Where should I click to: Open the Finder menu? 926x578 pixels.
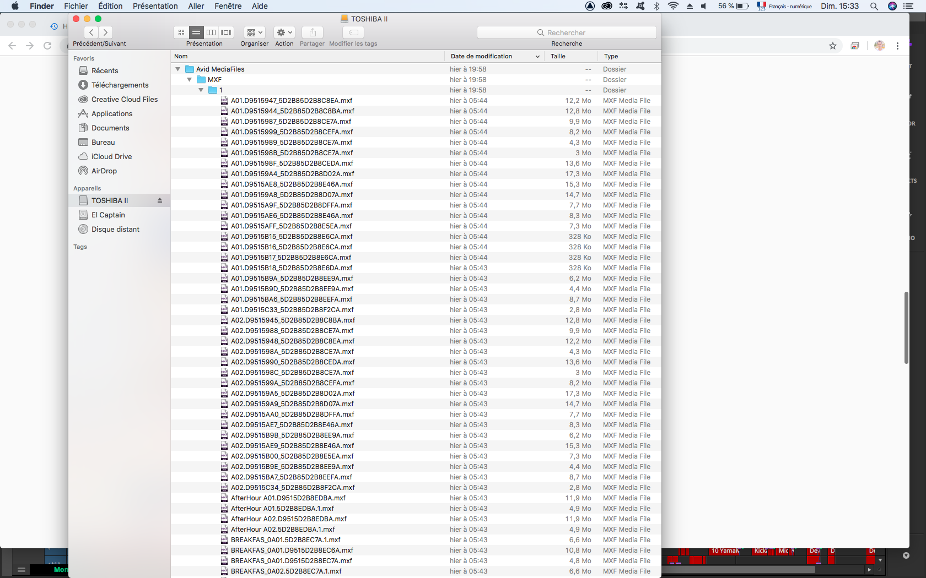[42, 6]
